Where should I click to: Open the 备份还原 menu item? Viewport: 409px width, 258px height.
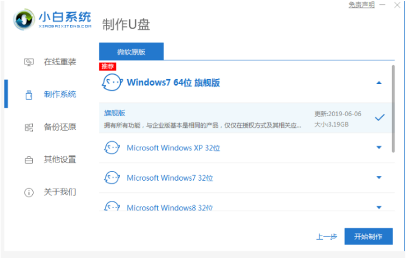pos(60,127)
